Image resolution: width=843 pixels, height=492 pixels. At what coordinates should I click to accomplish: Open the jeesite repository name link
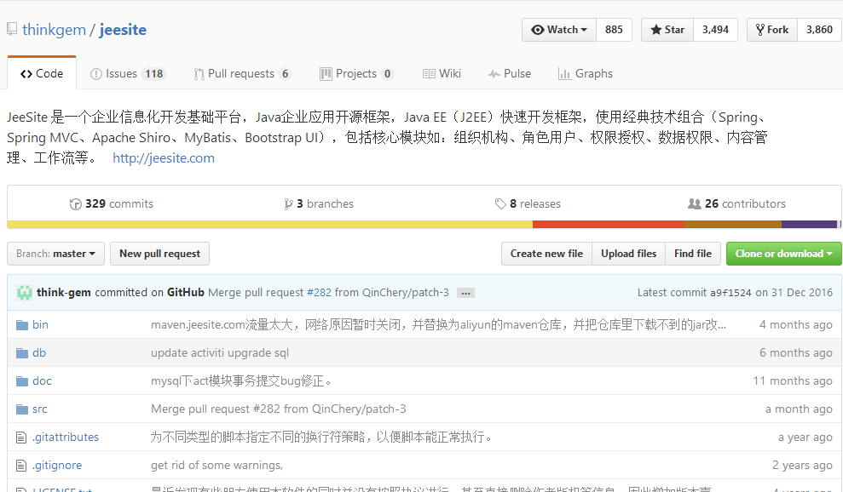pos(123,30)
